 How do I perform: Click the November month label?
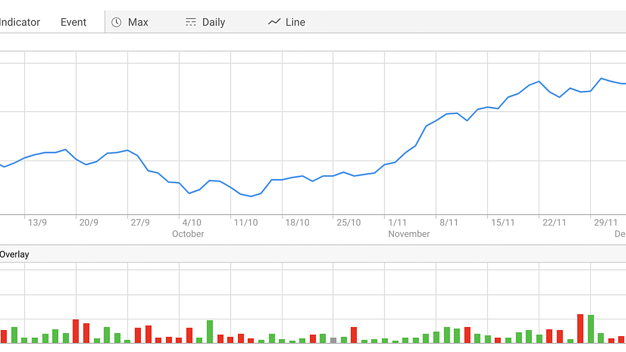pyautogui.click(x=409, y=234)
